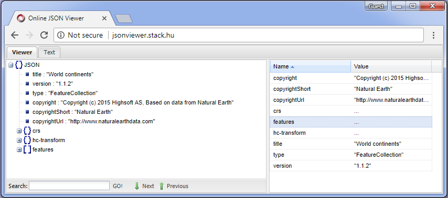Select the copyrightUrl row in the grid
This screenshot has width=448, height=198.
[351, 100]
